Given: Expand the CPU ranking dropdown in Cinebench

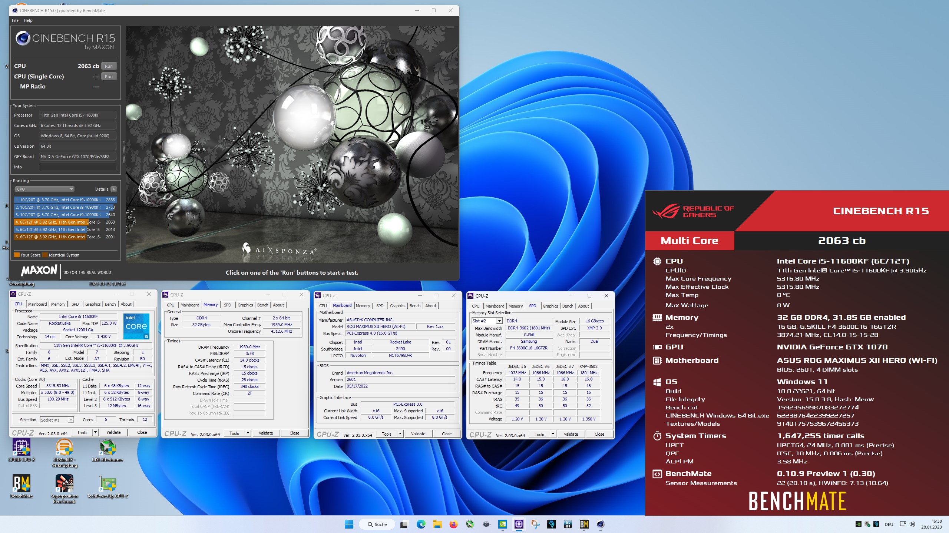Looking at the screenshot, I should coord(44,189).
